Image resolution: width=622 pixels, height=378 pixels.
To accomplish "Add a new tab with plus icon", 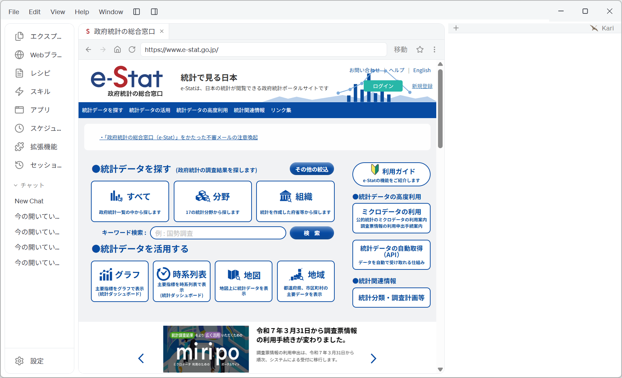I will [456, 28].
